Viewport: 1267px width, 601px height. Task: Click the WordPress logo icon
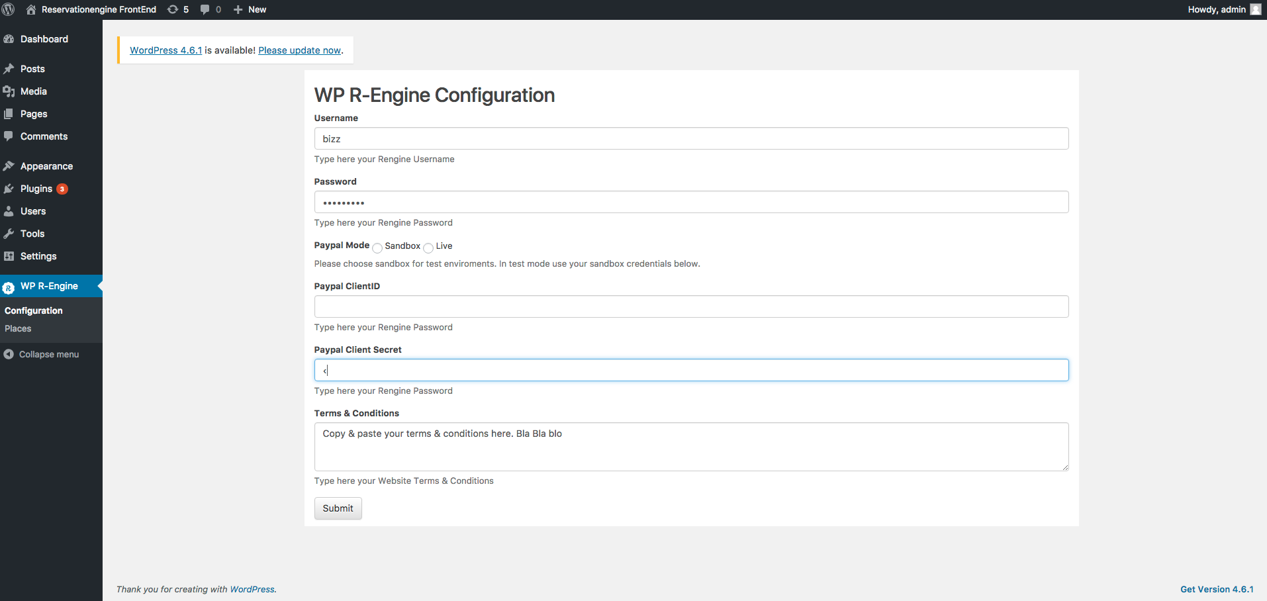pos(9,9)
